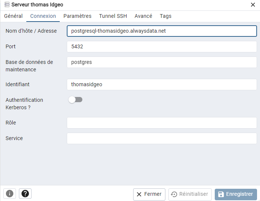Switch to the Général tab

coord(13,16)
